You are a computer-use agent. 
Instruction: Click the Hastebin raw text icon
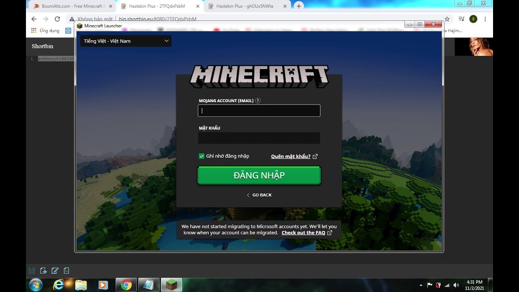pyautogui.click(x=66, y=271)
